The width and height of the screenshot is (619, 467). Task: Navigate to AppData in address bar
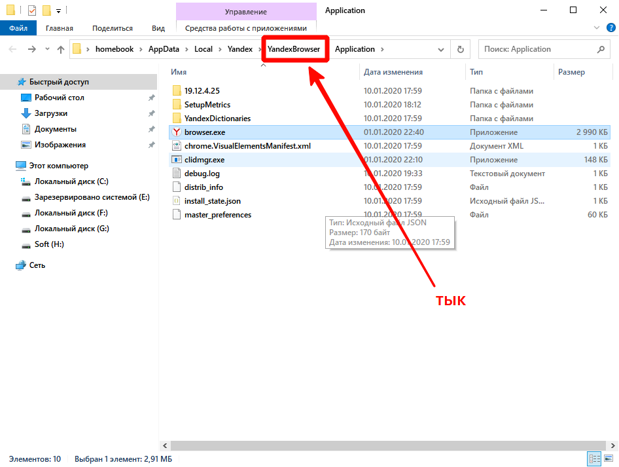[164, 49]
